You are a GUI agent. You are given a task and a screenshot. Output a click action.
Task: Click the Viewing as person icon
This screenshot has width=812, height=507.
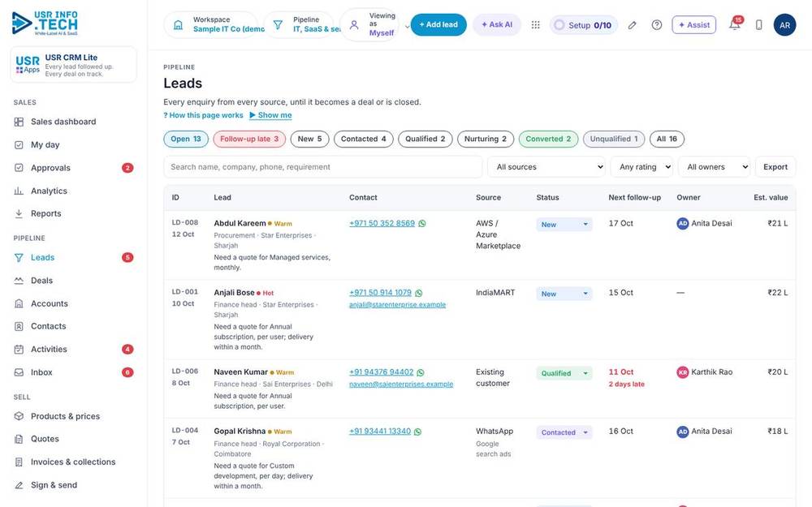point(354,25)
